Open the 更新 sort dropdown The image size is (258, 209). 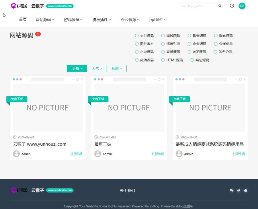77,69
